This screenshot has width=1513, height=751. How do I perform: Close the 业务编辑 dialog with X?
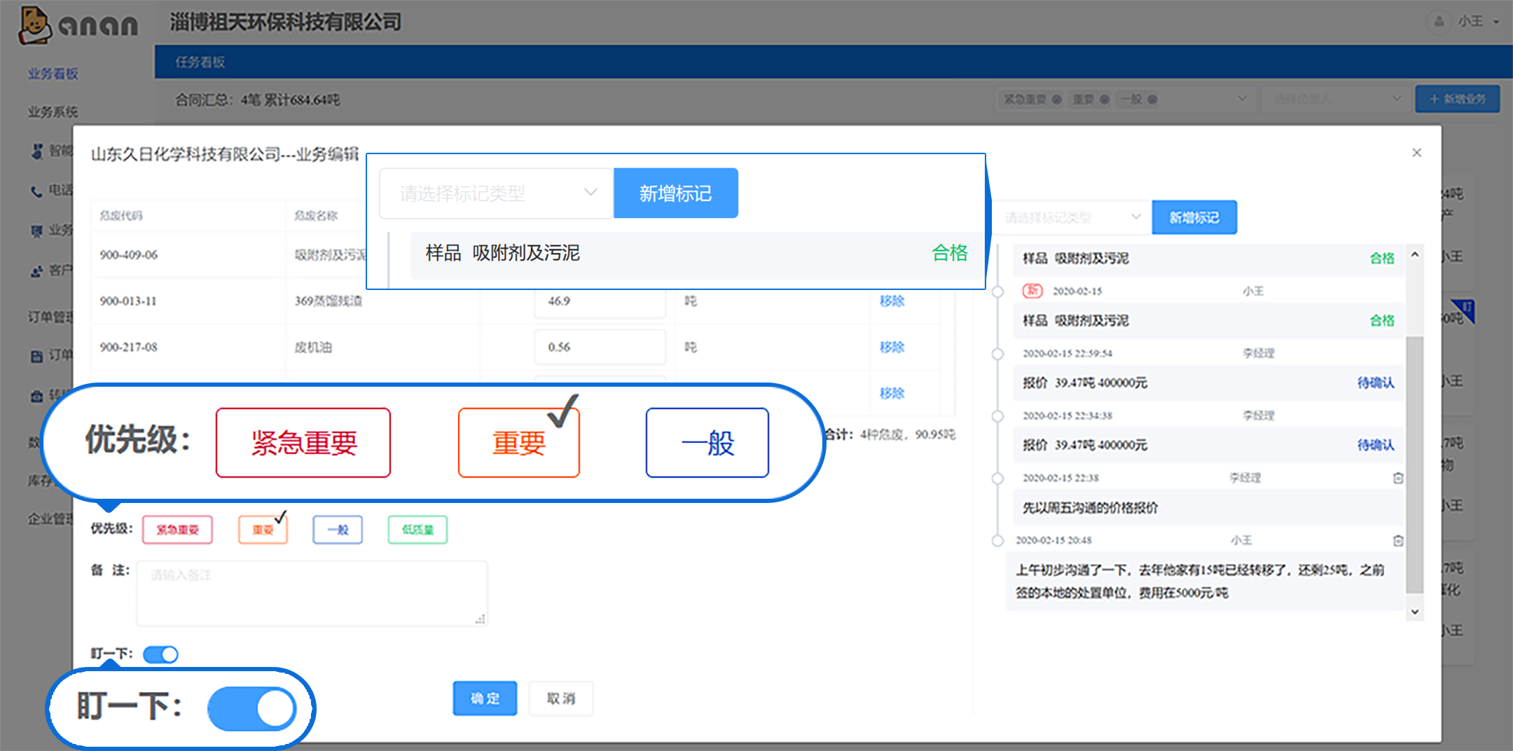(x=1416, y=153)
